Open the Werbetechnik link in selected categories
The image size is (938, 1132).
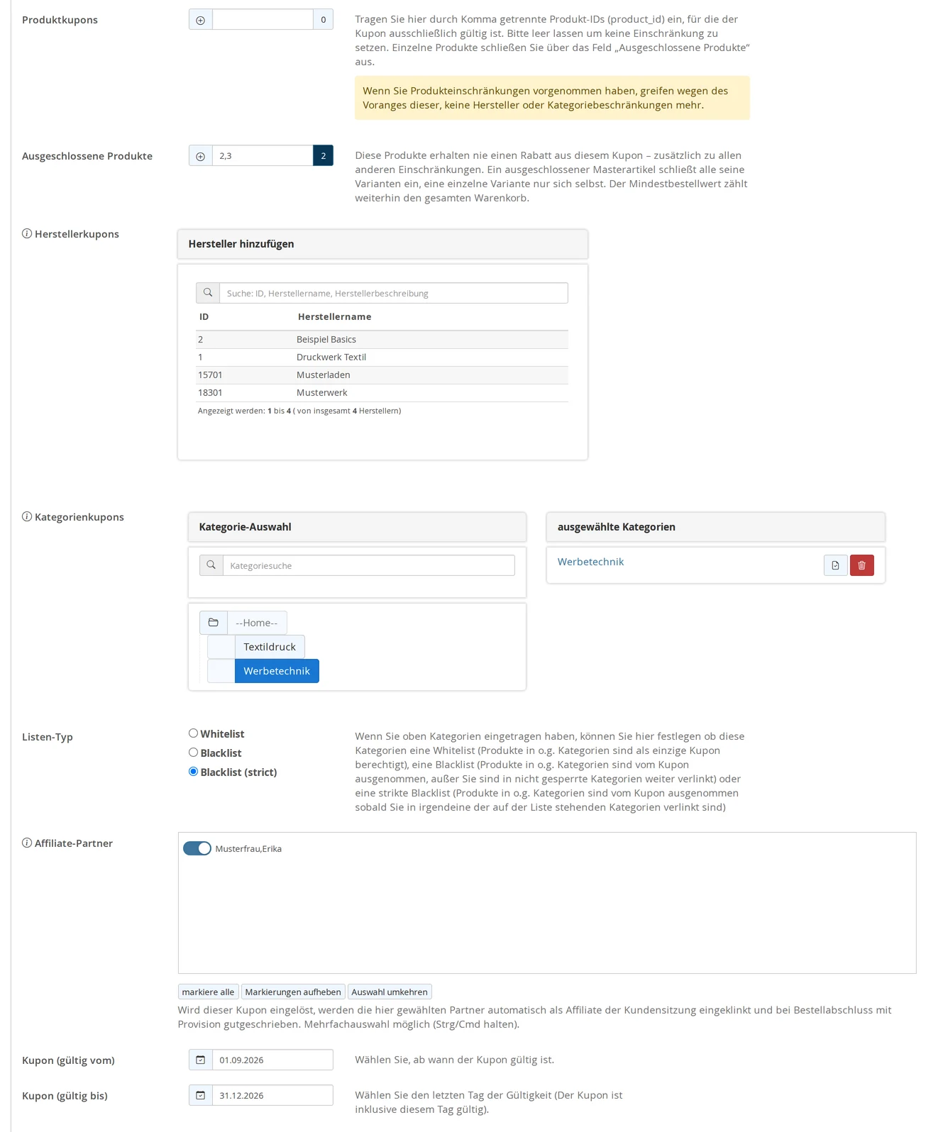(x=590, y=562)
